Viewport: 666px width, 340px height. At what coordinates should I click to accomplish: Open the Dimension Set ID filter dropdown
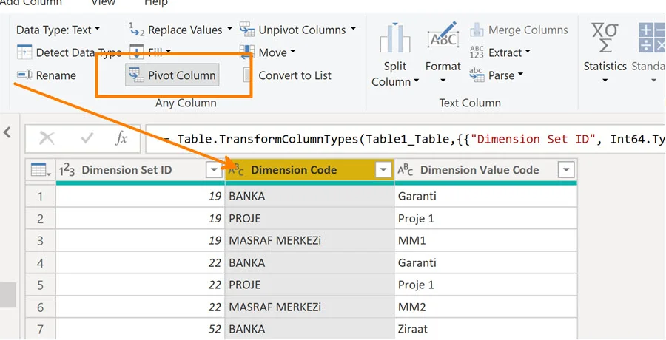(214, 171)
